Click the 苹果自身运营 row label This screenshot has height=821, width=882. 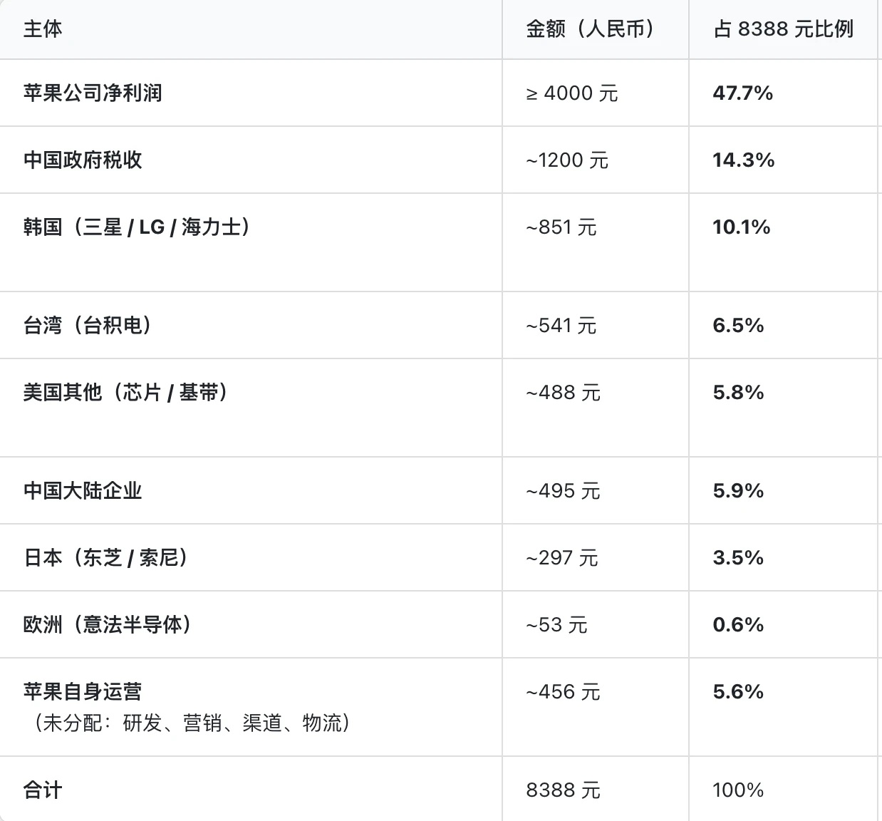click(x=83, y=692)
